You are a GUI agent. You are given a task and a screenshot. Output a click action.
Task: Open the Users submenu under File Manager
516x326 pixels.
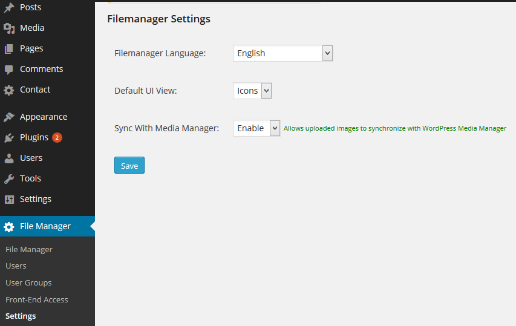pos(16,266)
